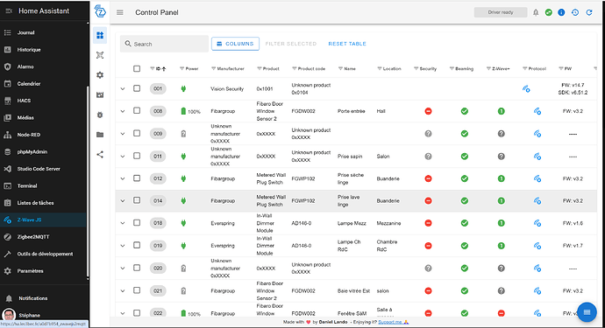The height and width of the screenshot is (328, 605).
Task: Select checkbox for node 009
Action: tap(137, 133)
